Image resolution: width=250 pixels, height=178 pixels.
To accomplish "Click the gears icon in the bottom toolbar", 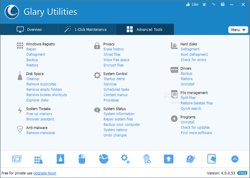I will [x=125, y=159].
